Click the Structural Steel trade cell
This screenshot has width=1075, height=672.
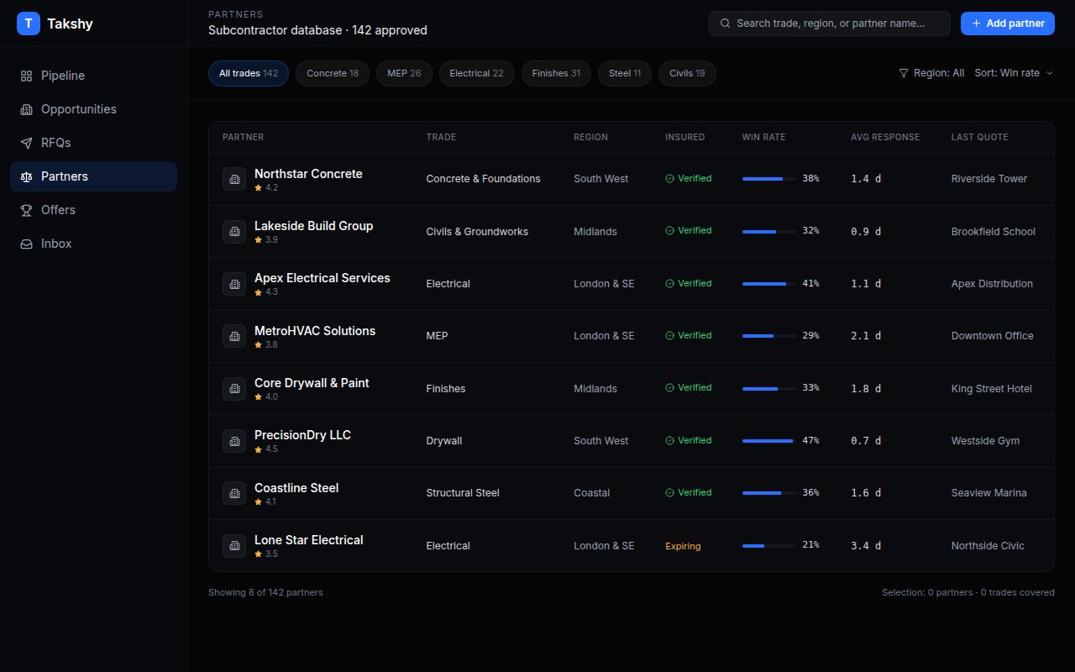[x=463, y=493]
